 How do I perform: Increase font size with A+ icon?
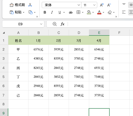click(x=102, y=5)
